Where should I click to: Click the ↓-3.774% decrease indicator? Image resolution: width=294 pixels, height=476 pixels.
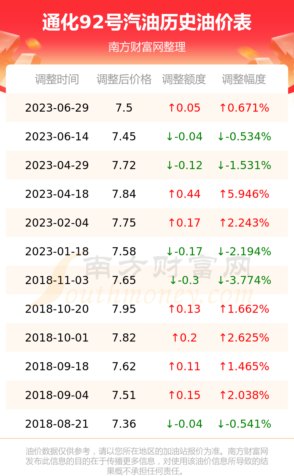244,280
